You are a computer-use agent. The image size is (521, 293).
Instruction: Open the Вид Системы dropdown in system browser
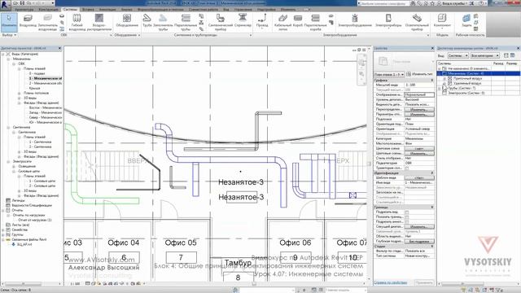[x=458, y=55]
